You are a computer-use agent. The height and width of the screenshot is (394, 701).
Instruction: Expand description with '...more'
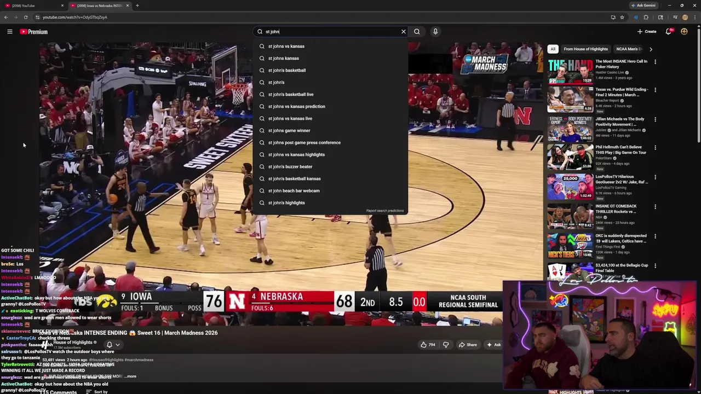point(130,376)
